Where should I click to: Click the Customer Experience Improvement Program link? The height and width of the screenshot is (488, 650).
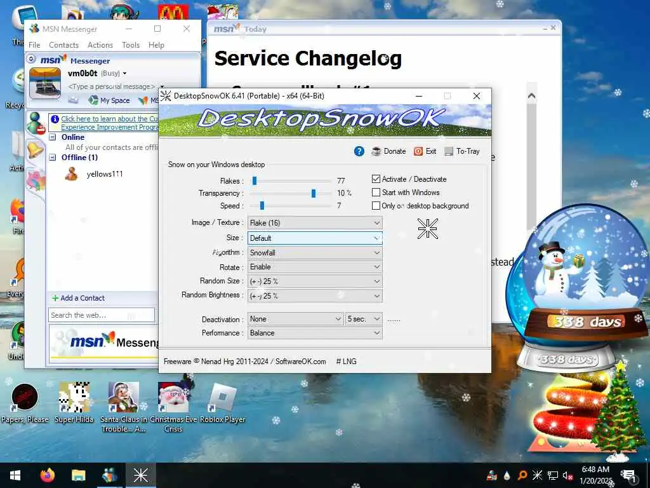(109, 123)
